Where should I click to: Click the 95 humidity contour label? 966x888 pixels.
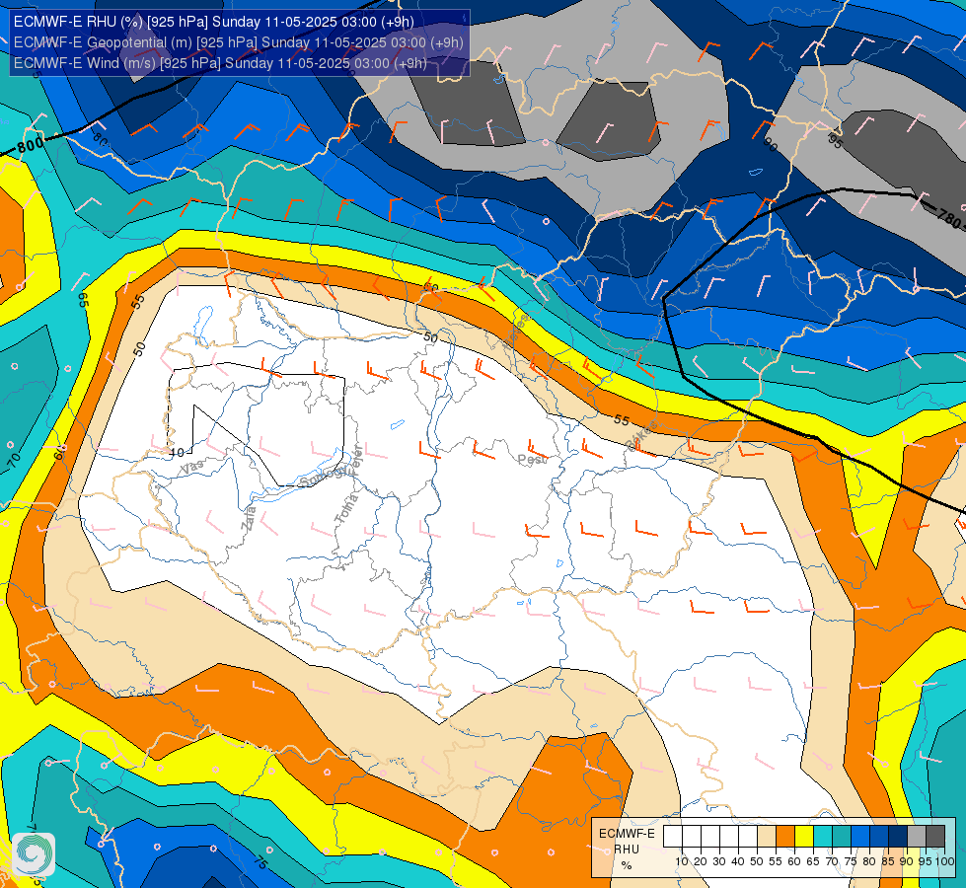(x=835, y=140)
